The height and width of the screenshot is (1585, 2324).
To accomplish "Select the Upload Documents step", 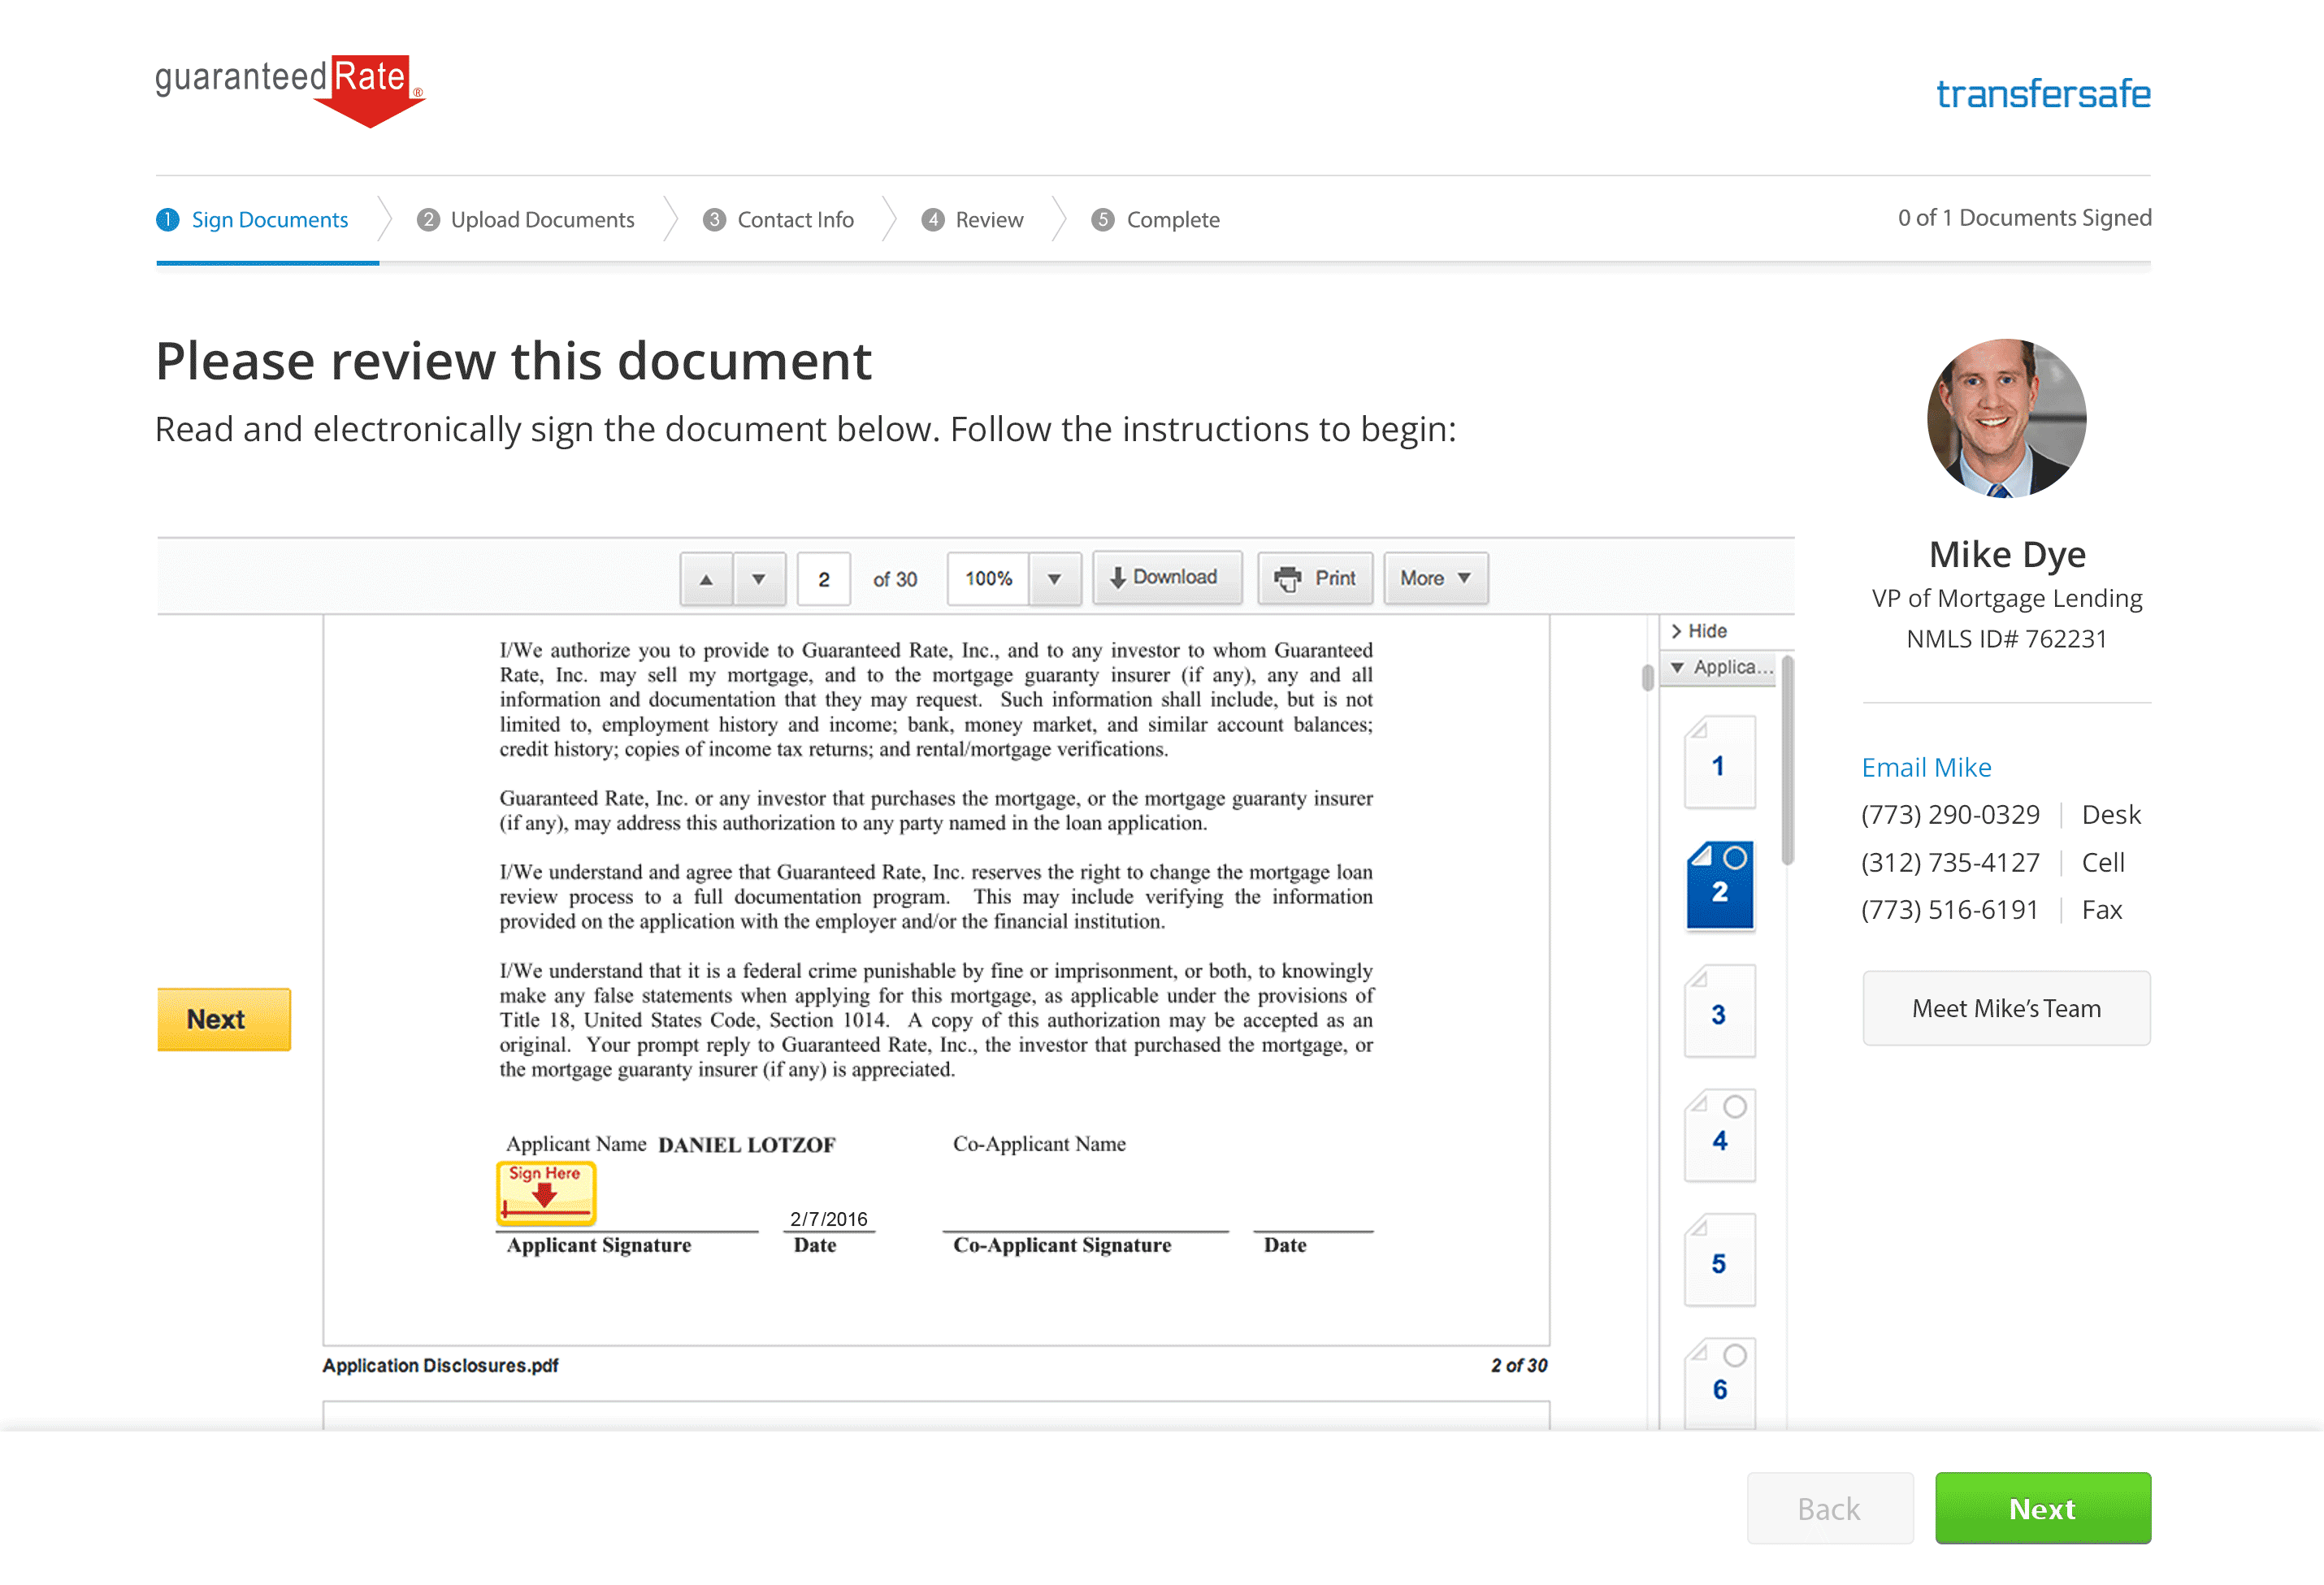I will point(526,220).
